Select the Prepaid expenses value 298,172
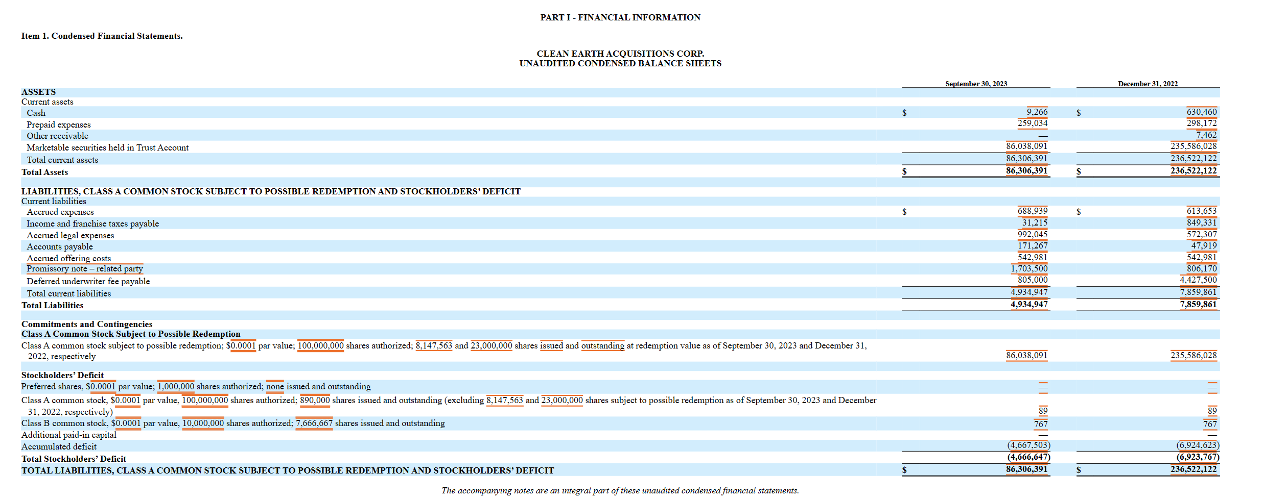 point(1201,123)
